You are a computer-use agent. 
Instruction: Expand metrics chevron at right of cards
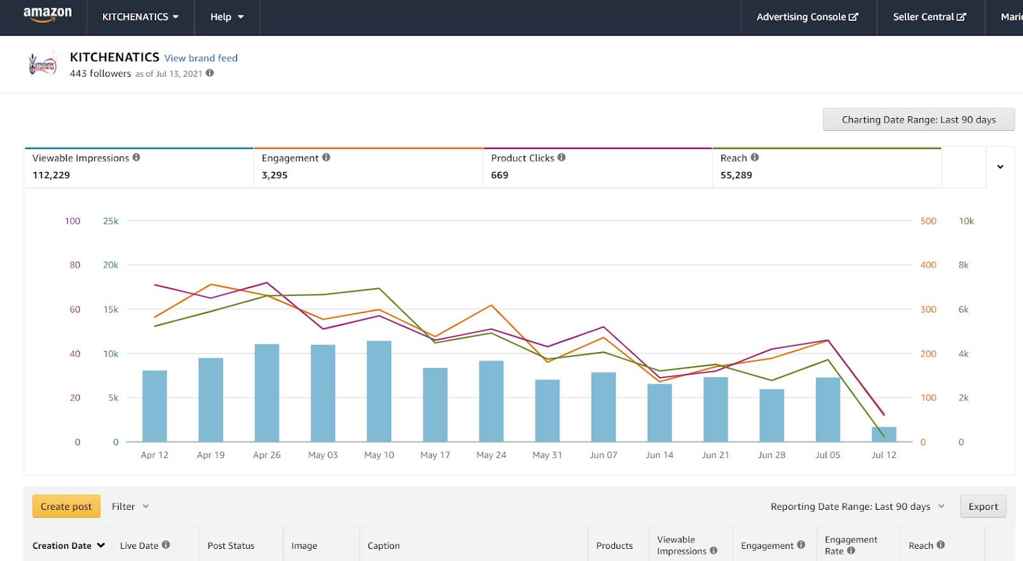(1001, 167)
